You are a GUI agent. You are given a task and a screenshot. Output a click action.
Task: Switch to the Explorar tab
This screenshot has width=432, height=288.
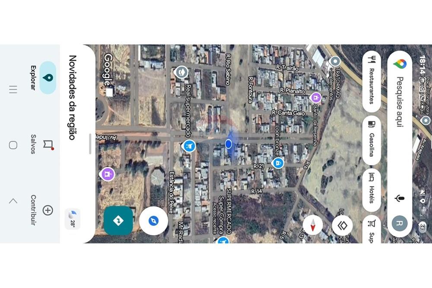41,78
